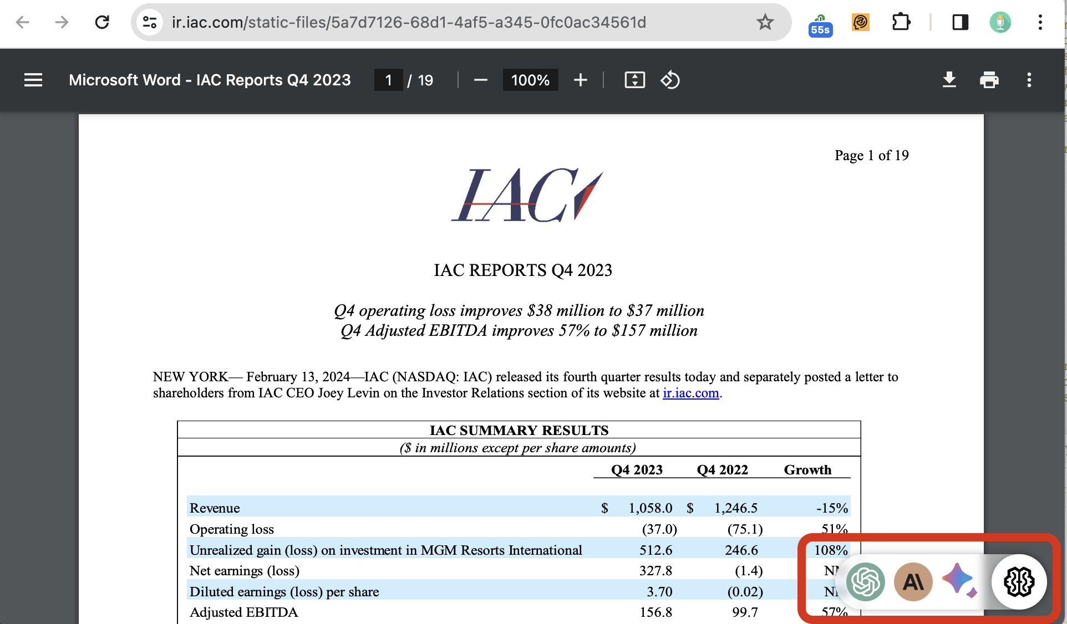Viewport: 1067px width, 624px height.
Task: Rotate the PDF counterclockwise
Action: [x=670, y=80]
